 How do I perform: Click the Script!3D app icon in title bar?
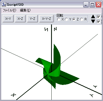4,4
